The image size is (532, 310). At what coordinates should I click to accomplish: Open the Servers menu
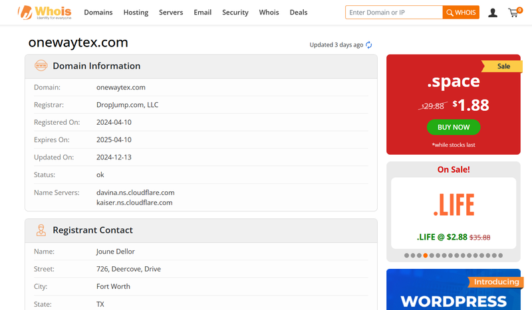171,13
